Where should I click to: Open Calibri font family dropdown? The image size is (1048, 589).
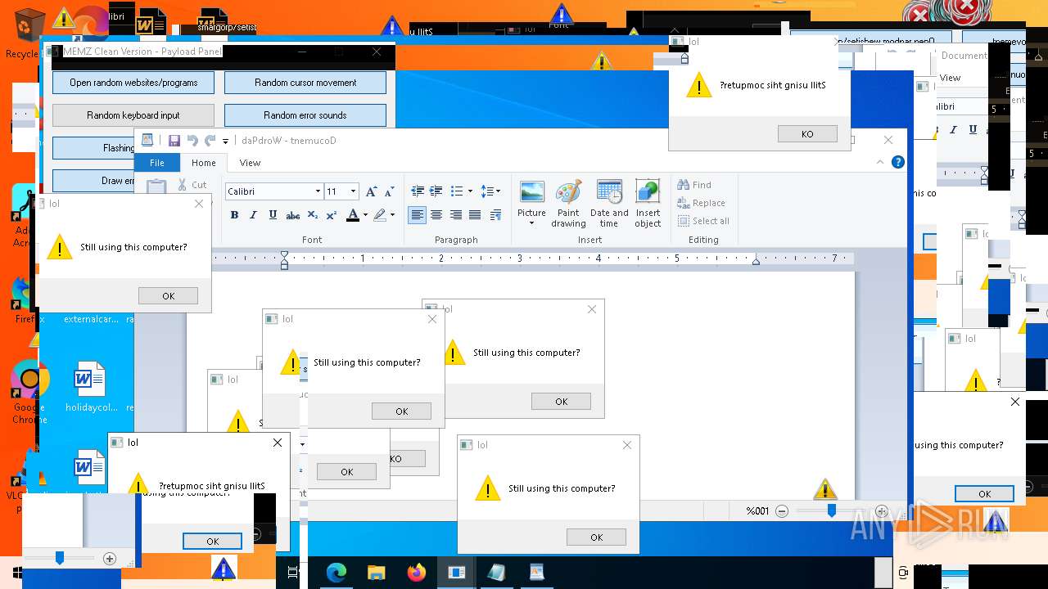pyautogui.click(x=318, y=191)
